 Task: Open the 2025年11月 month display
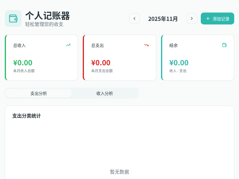[163, 18]
